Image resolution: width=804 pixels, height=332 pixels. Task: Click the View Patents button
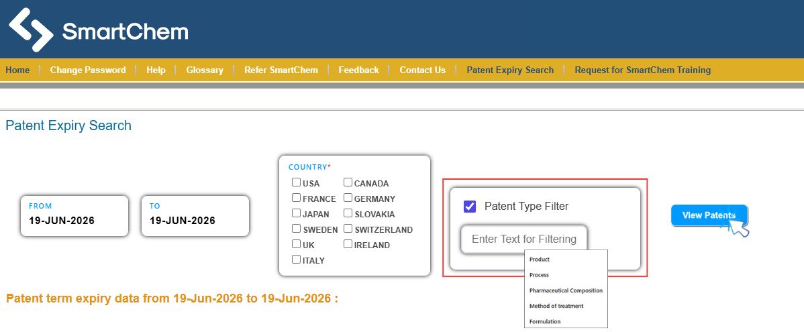[x=709, y=215]
